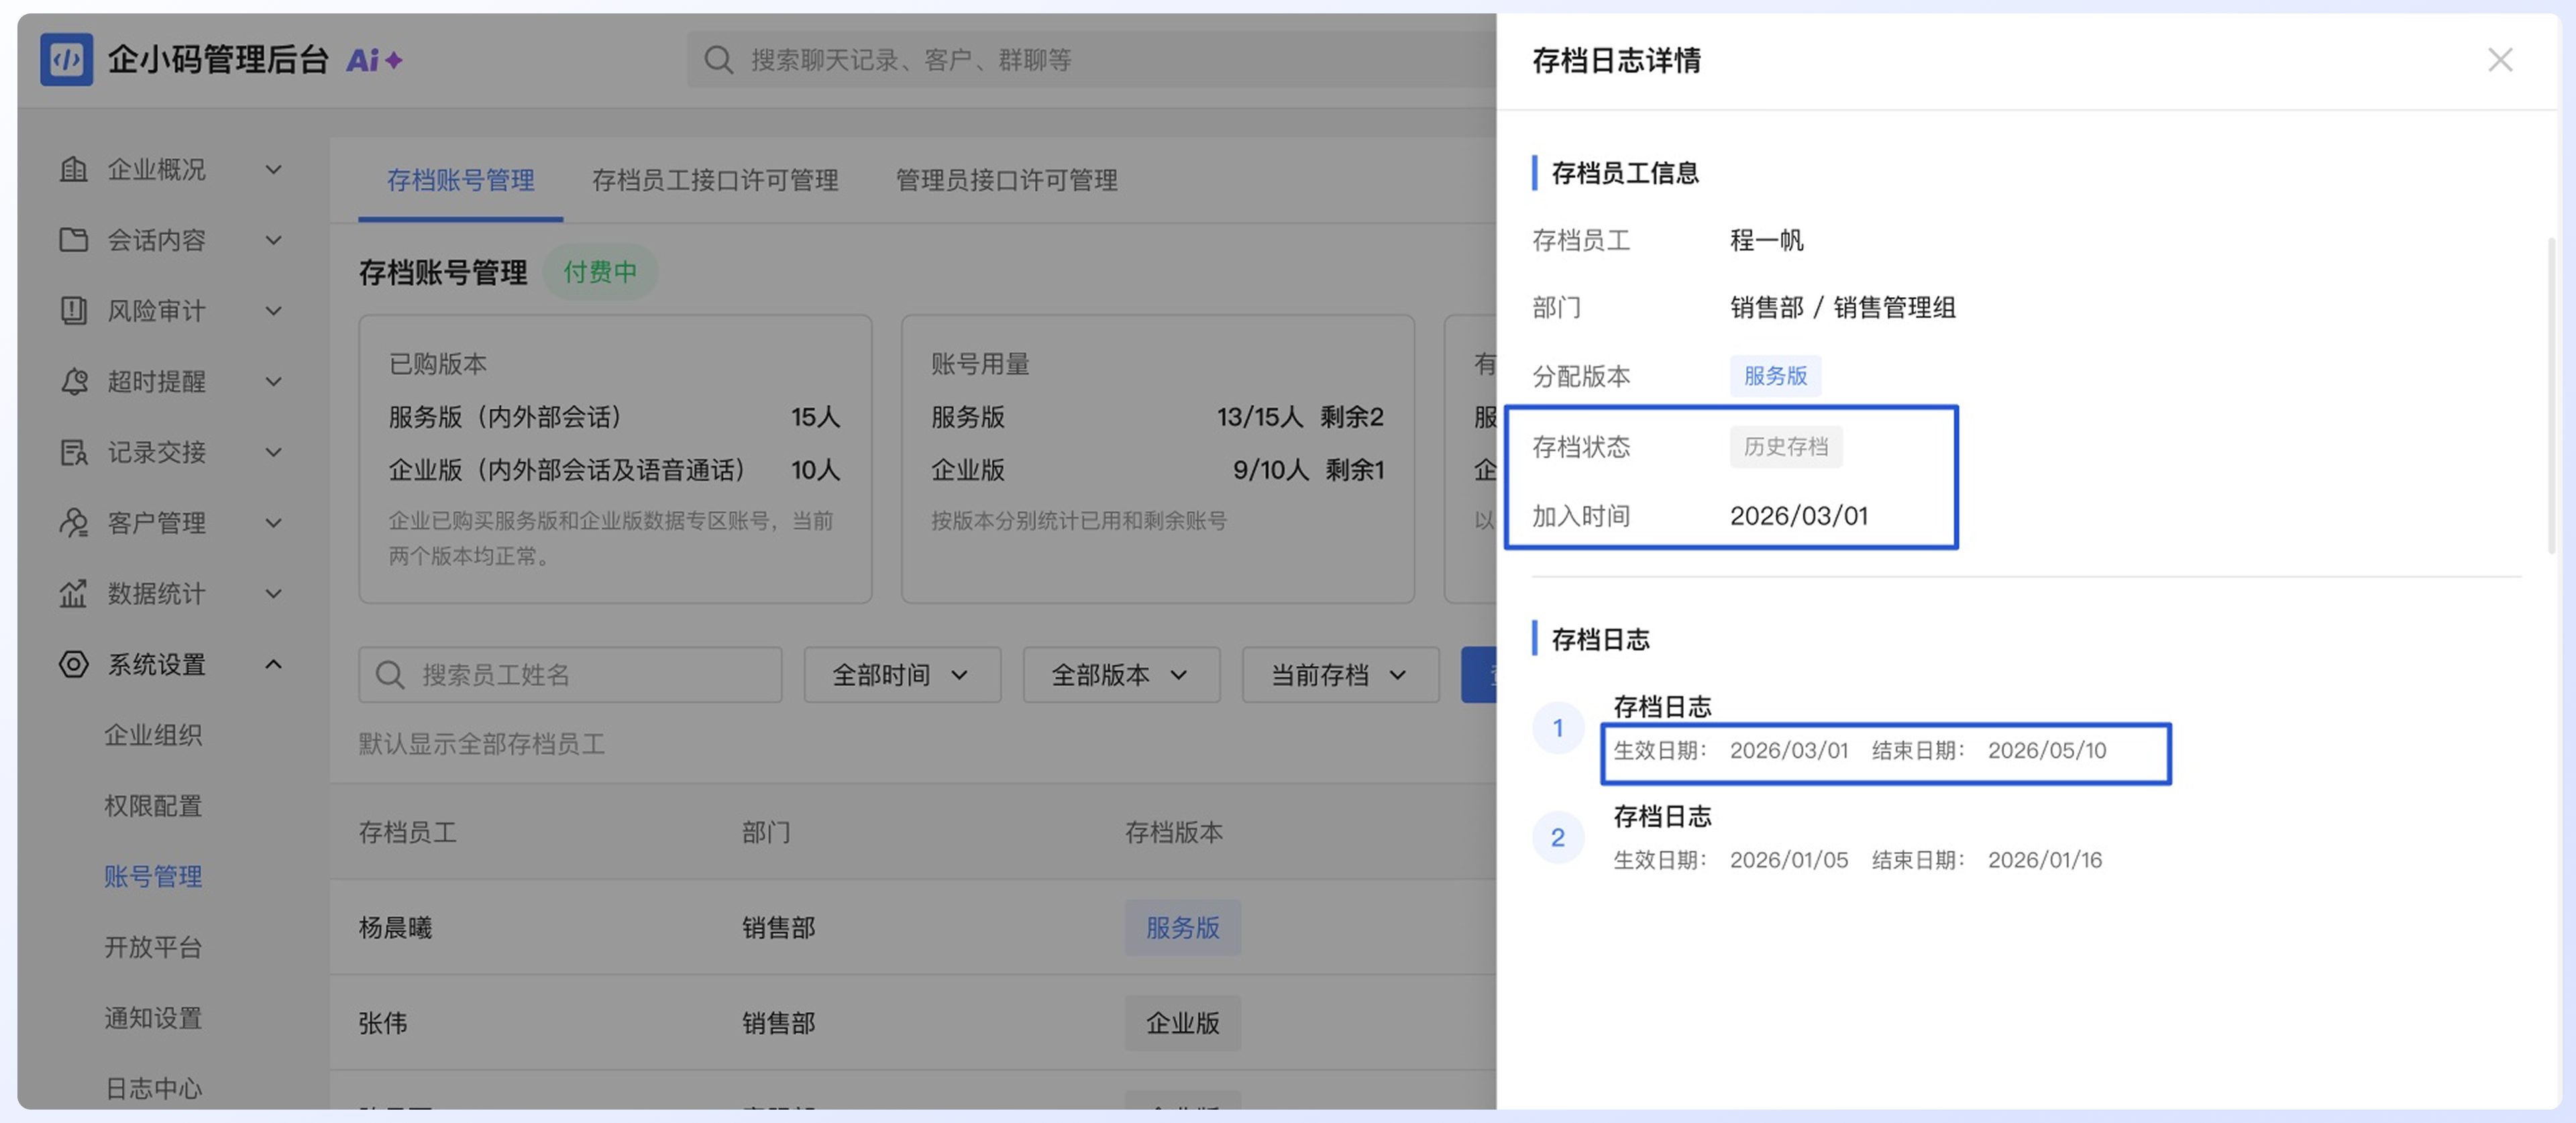Click the detail panel vertical scrollbar
Viewport: 2576px width, 1123px height.
click(2551, 395)
